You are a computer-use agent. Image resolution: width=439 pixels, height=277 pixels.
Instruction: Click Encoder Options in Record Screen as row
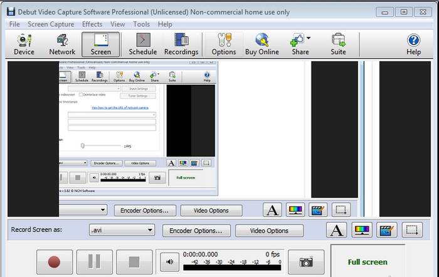(196, 230)
